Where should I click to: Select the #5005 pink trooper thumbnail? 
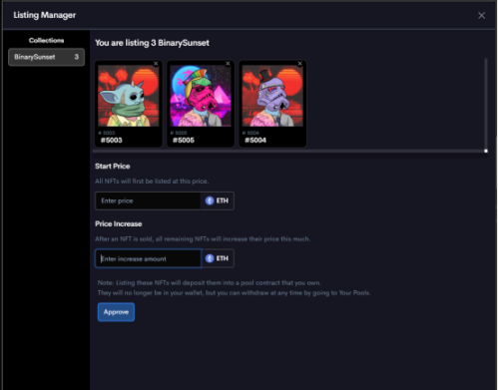click(201, 96)
